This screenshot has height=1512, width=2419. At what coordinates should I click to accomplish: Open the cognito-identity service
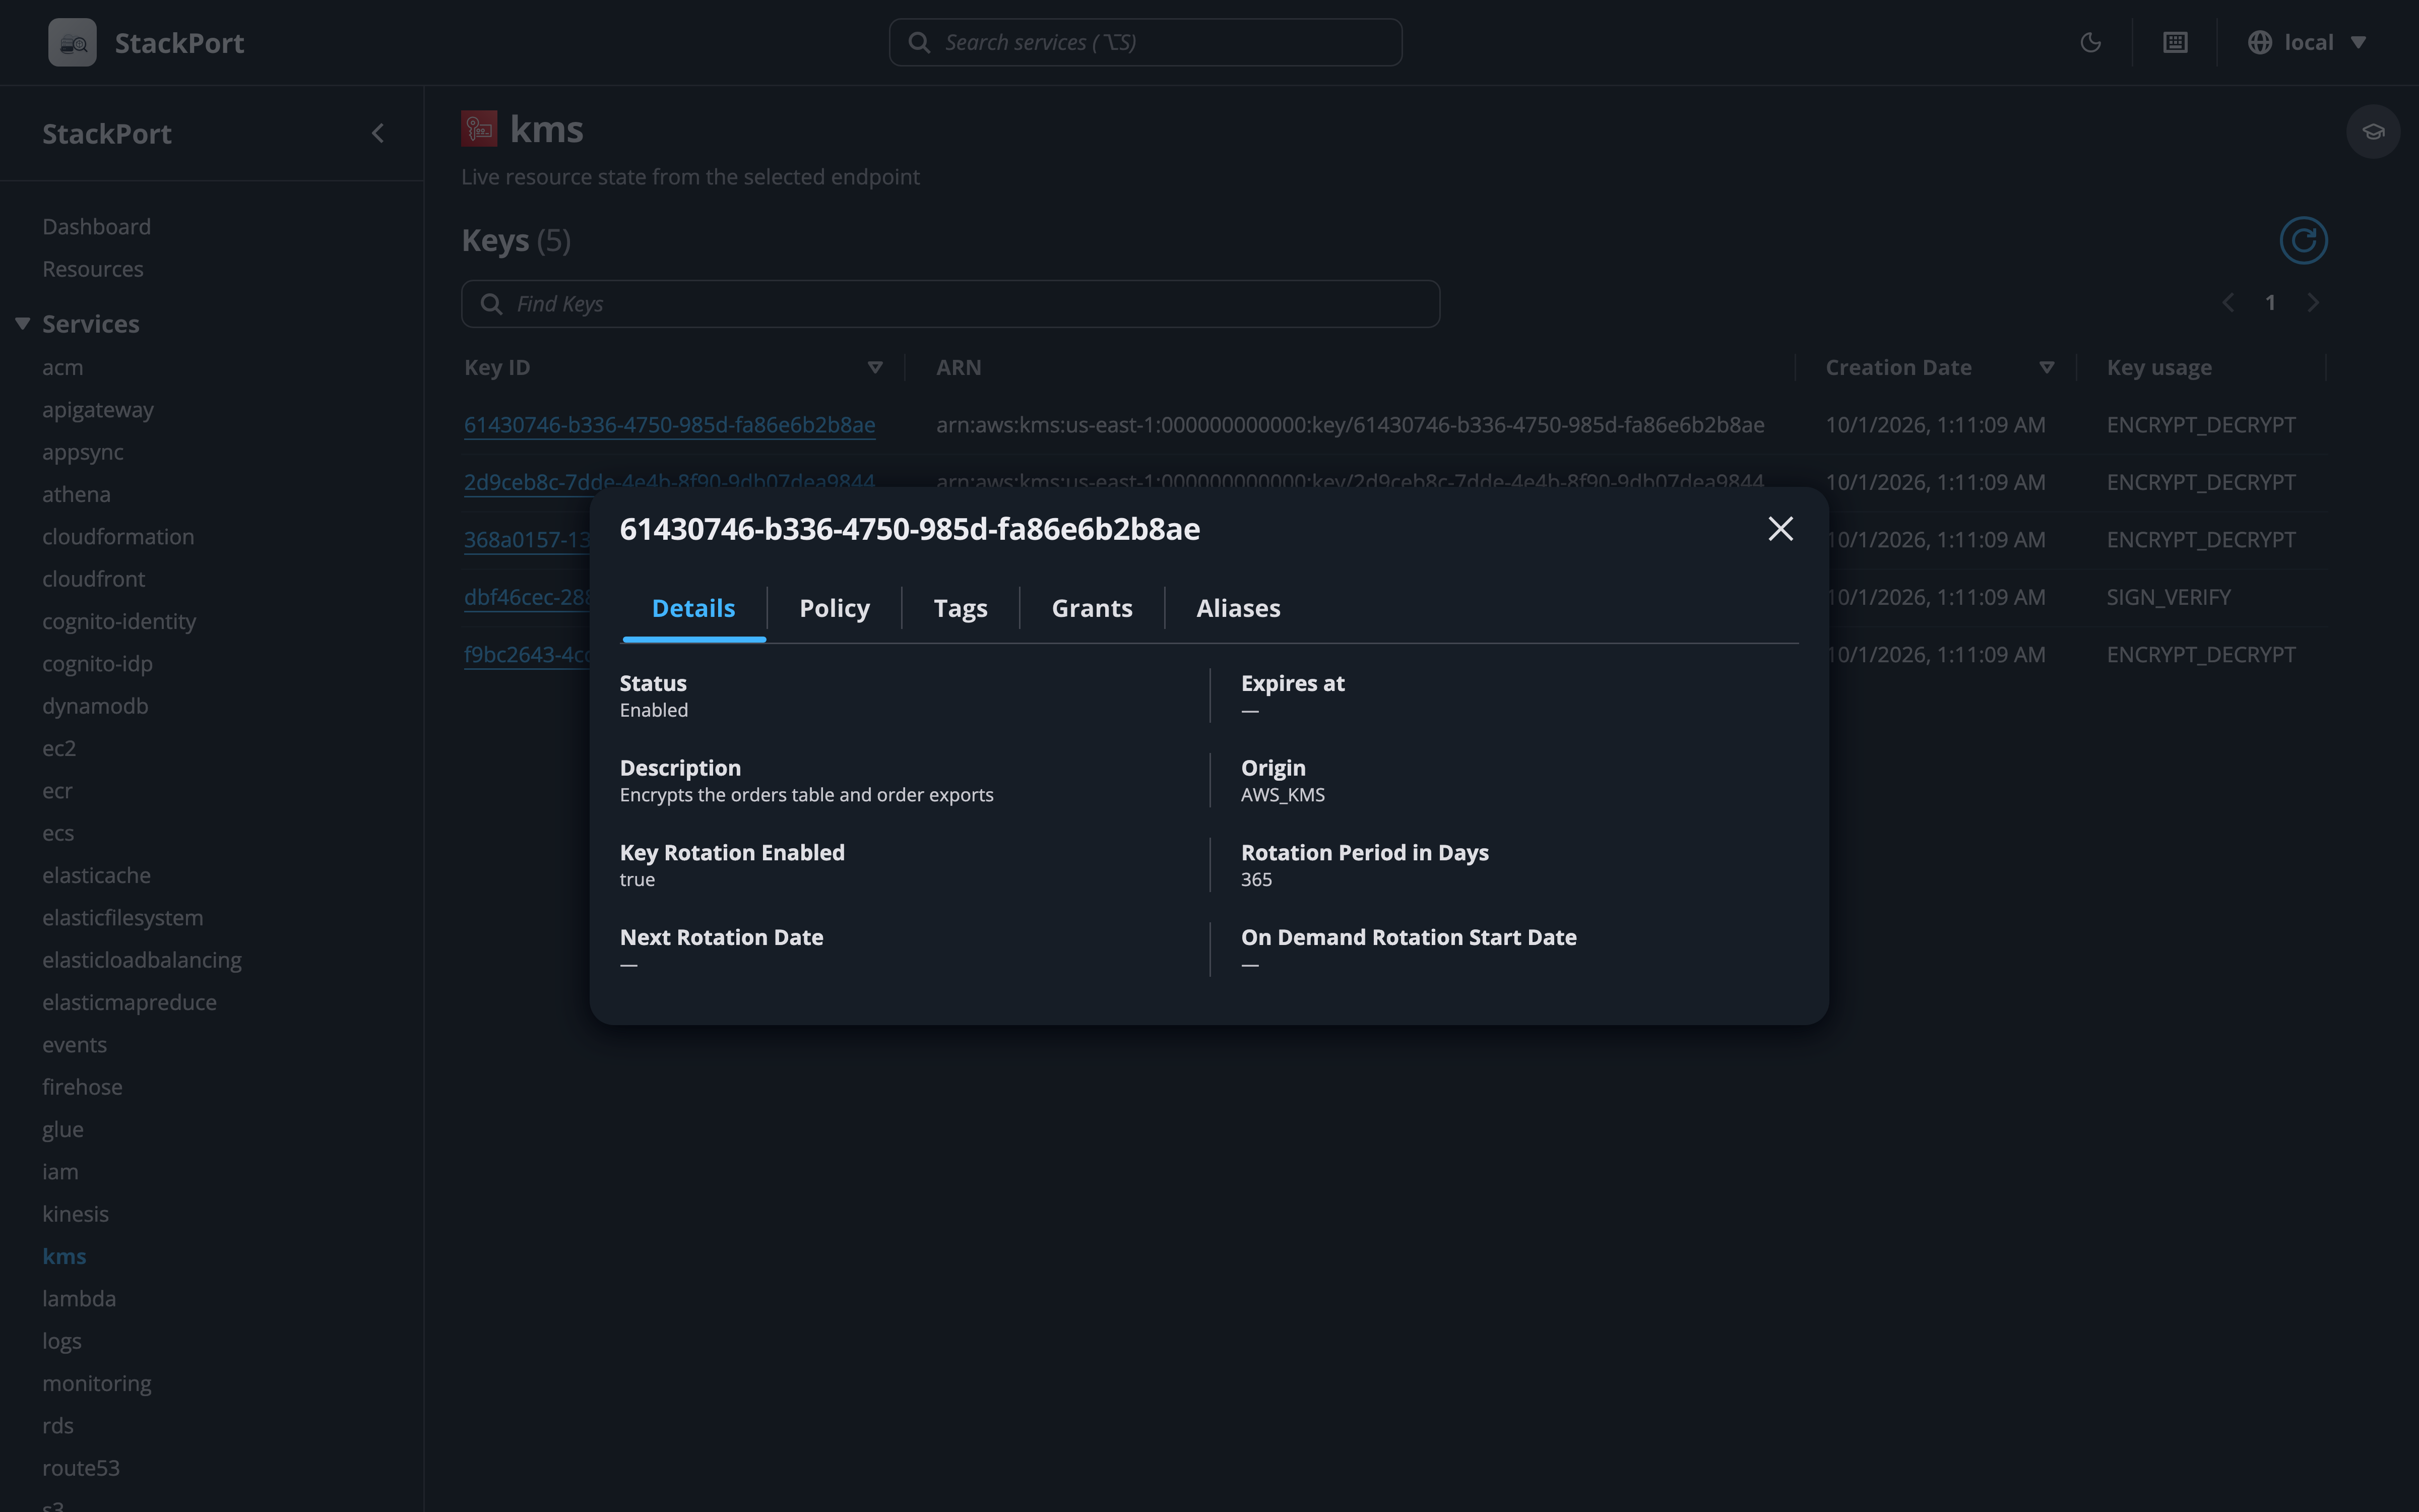(119, 621)
